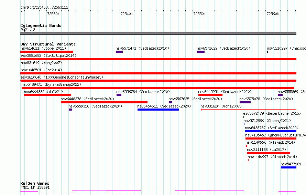Select the blue bar under nsv6438787
This screenshot has width=306, height=195.
point(271,131)
